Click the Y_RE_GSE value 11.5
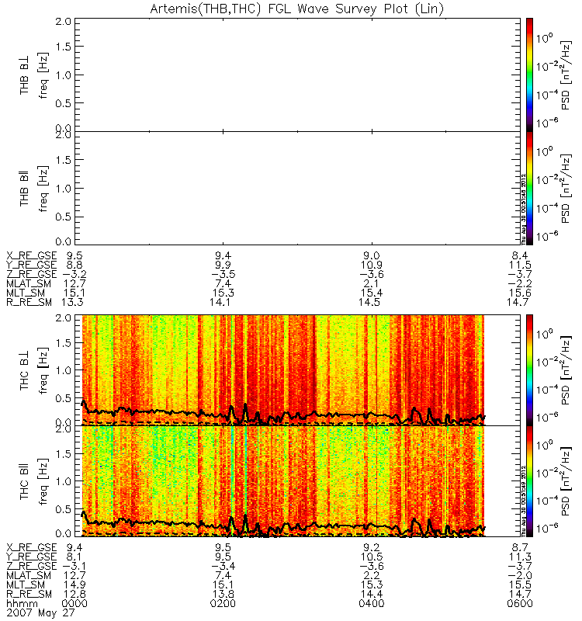The width and height of the screenshot is (582, 621). point(520,265)
